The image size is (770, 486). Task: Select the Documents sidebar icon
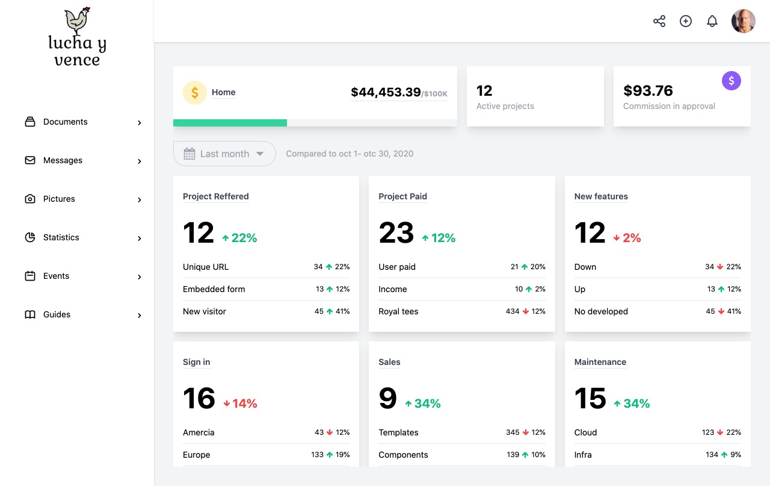[x=29, y=122]
